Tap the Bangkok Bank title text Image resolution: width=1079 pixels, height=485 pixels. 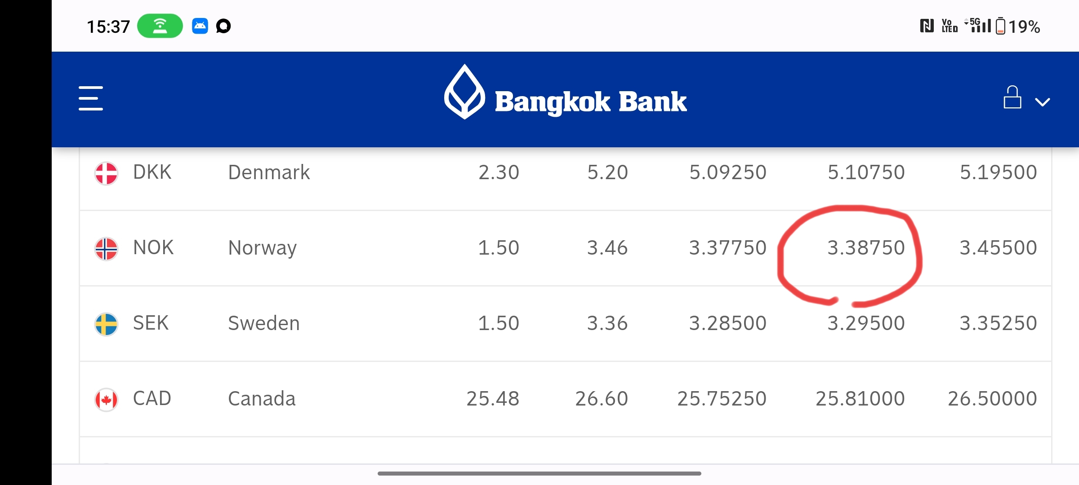tap(590, 101)
